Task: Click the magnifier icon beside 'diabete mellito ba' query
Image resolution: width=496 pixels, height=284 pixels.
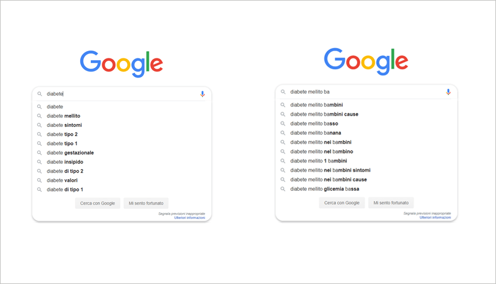Action: click(x=283, y=92)
